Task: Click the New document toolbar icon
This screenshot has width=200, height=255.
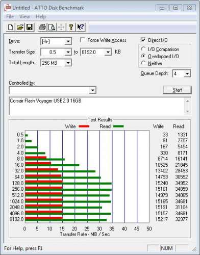Action: point(11,27)
